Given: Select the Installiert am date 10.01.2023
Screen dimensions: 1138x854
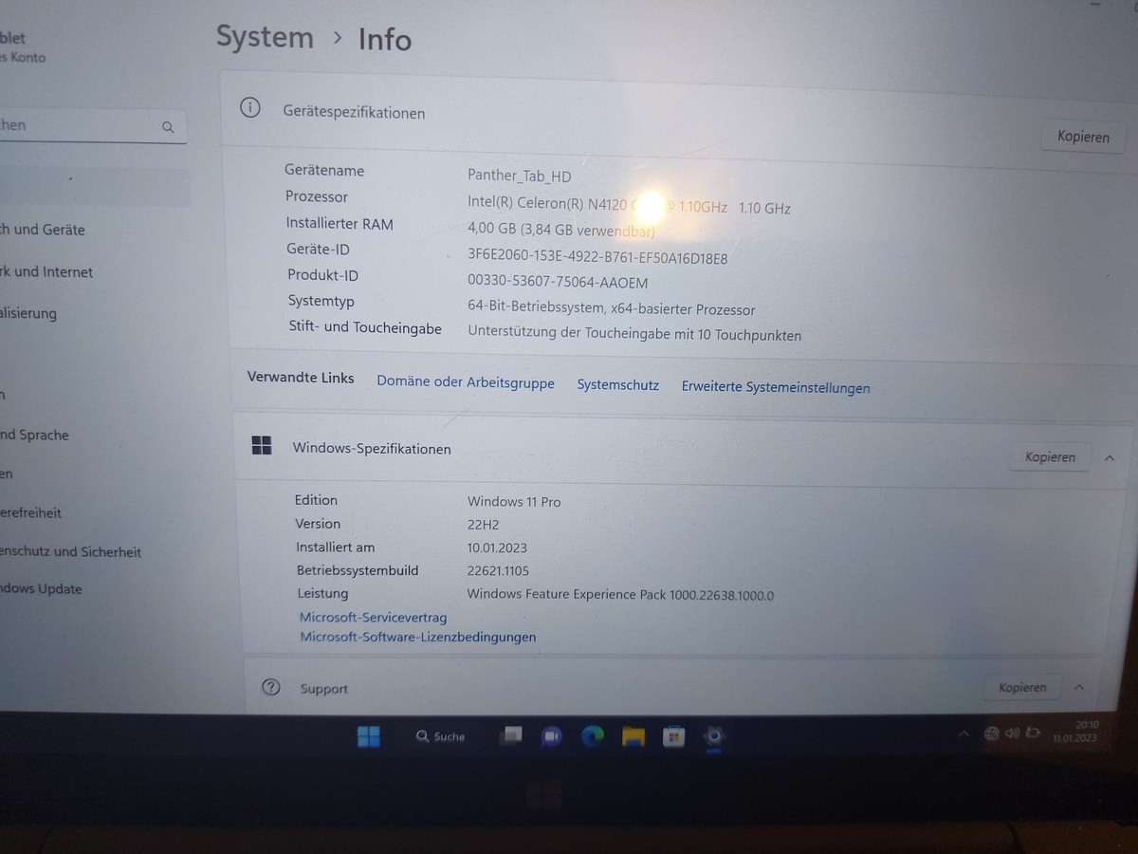Looking at the screenshot, I should (x=497, y=548).
